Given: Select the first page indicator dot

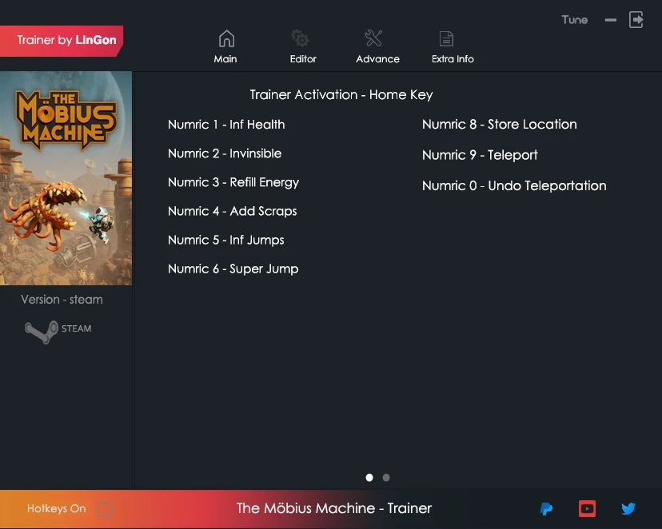Looking at the screenshot, I should [369, 478].
